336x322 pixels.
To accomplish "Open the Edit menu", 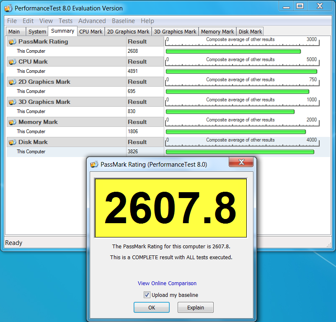I will pyautogui.click(x=28, y=21).
